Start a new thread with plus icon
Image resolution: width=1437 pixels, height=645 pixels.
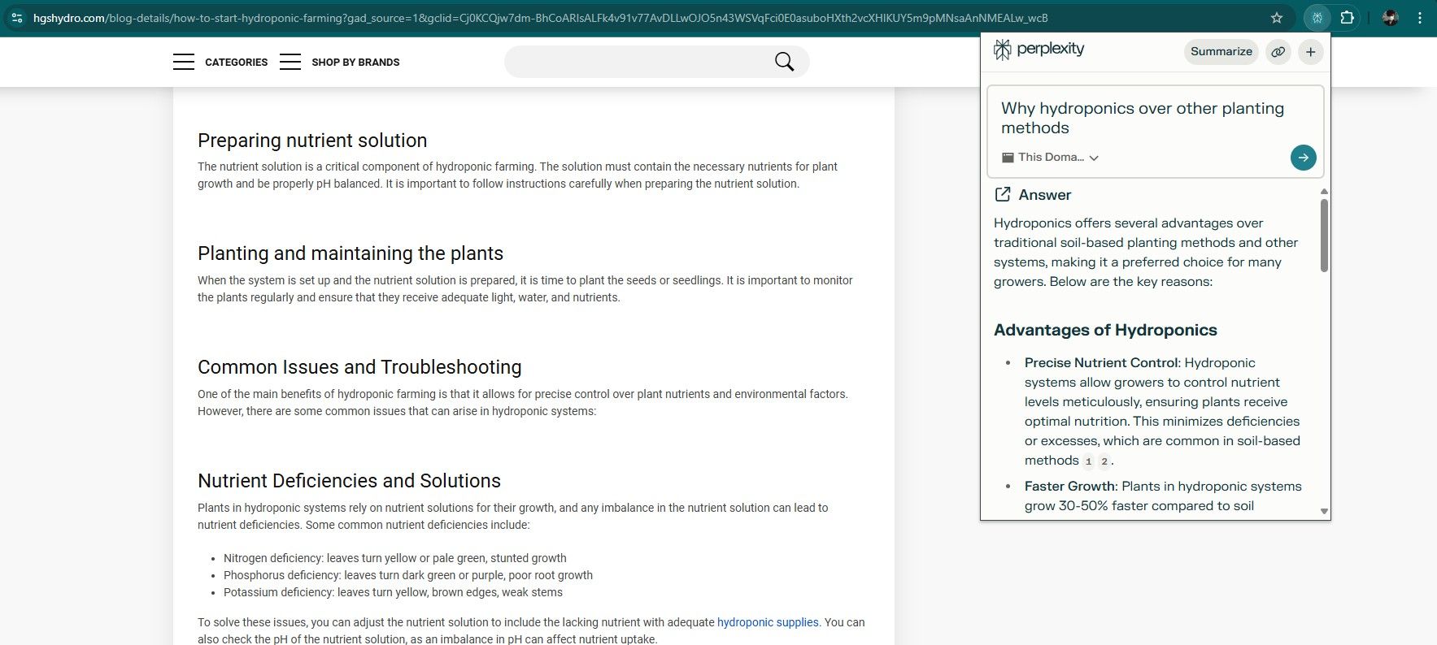(x=1310, y=52)
